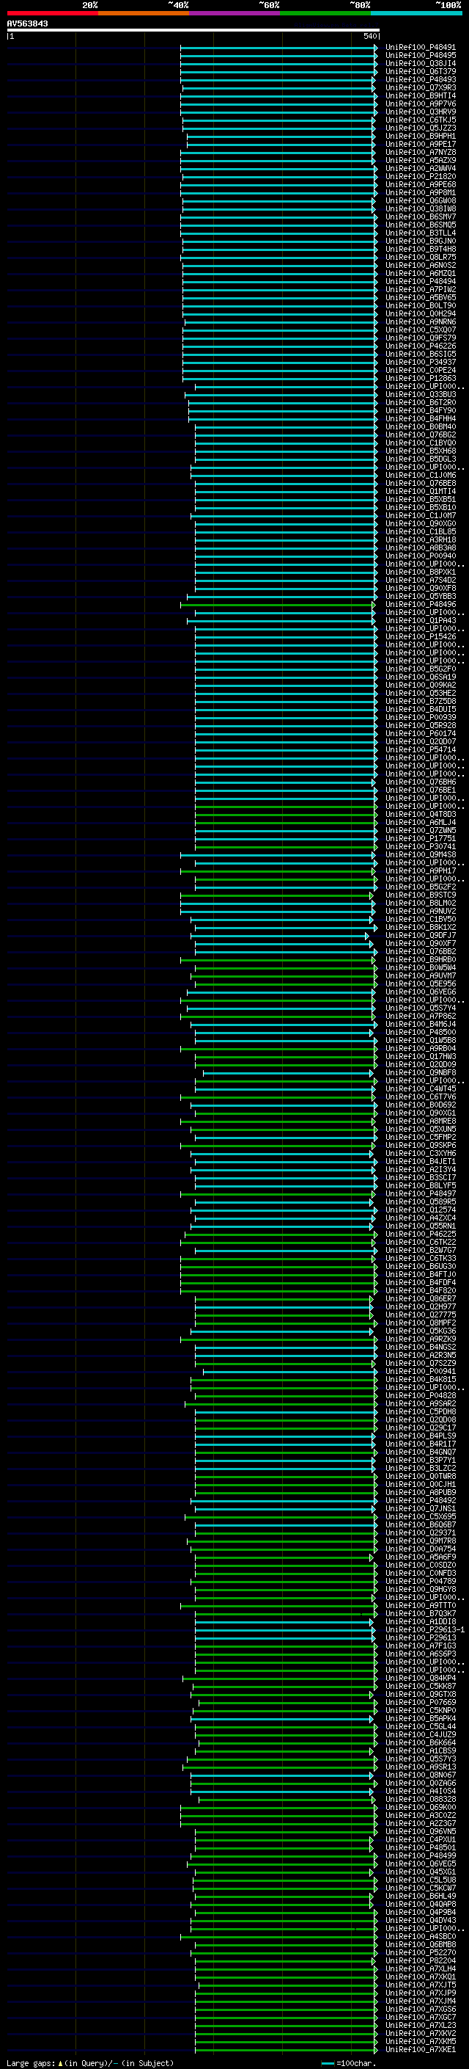This screenshot has height=2069, width=469.
Task: Select entry UniRef100_P48501
Action: 420,1847
